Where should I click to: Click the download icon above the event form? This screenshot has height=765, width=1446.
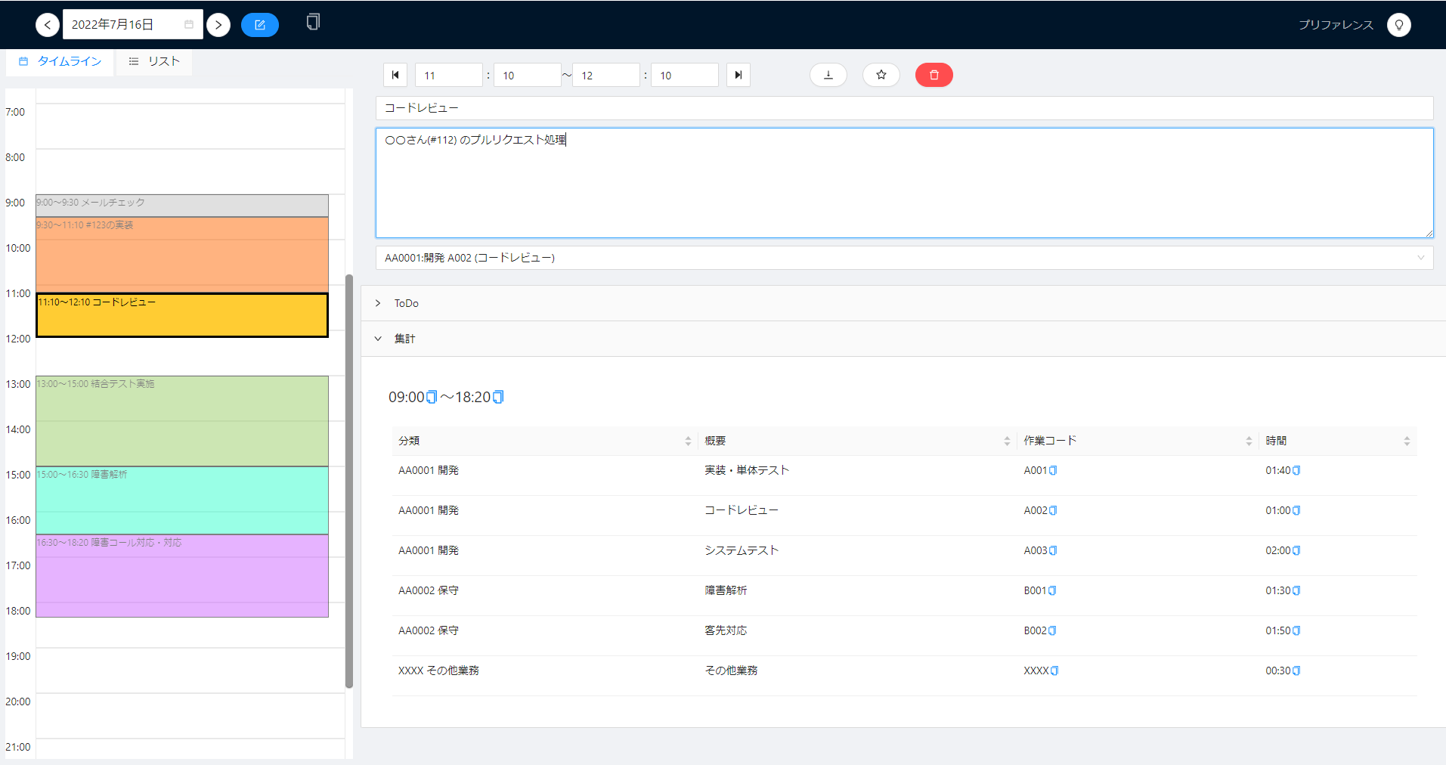coord(828,75)
